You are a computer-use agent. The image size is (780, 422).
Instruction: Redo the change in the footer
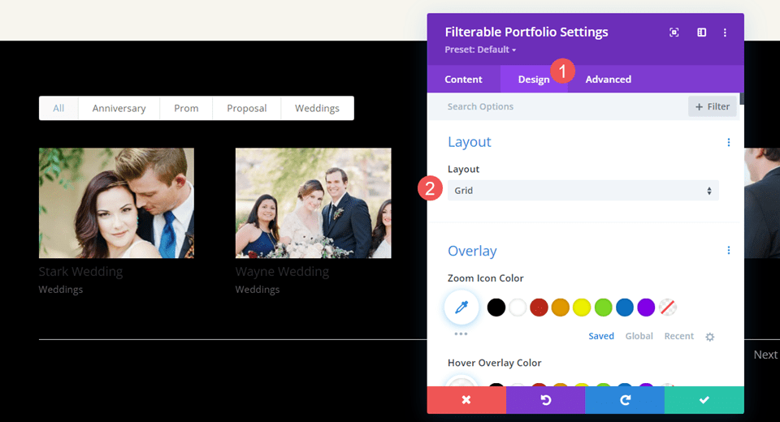click(625, 399)
